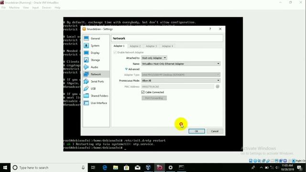Image resolution: width=306 pixels, height=172 pixels.
Task: Switch to the Adapter 2 tab
Action: click(x=135, y=46)
